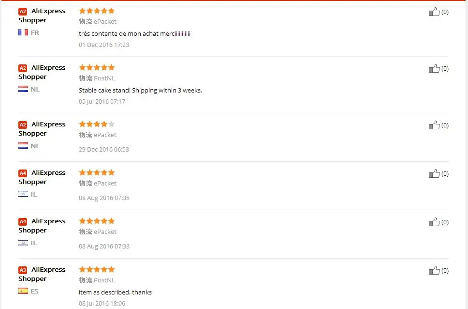
Task: Click the PostNL logistics label on the 05 Jul review
Action: point(97,78)
